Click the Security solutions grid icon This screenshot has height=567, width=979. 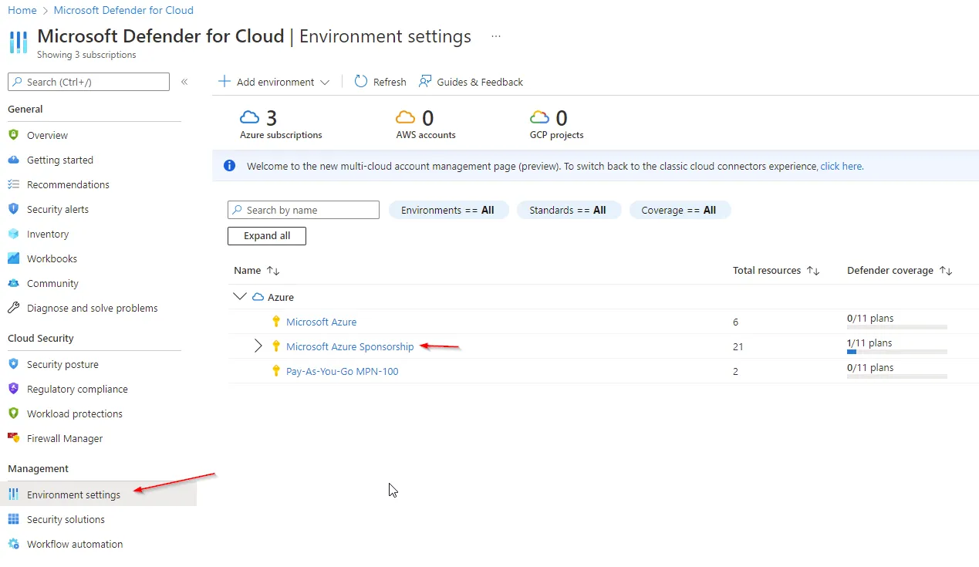coord(13,519)
